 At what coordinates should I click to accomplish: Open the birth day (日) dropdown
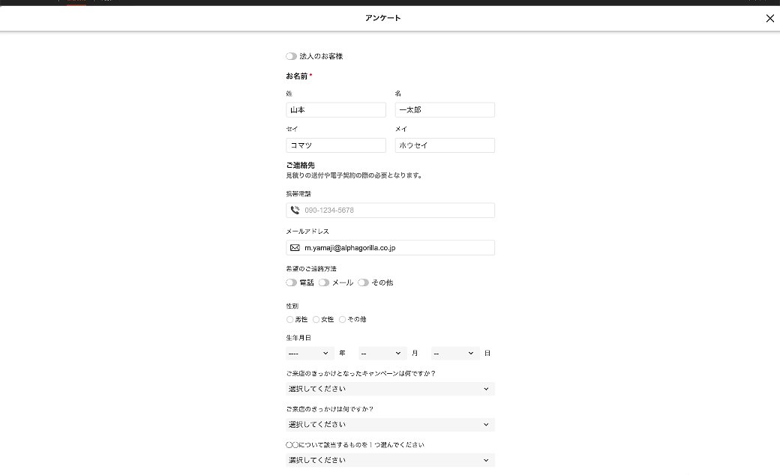(x=454, y=354)
